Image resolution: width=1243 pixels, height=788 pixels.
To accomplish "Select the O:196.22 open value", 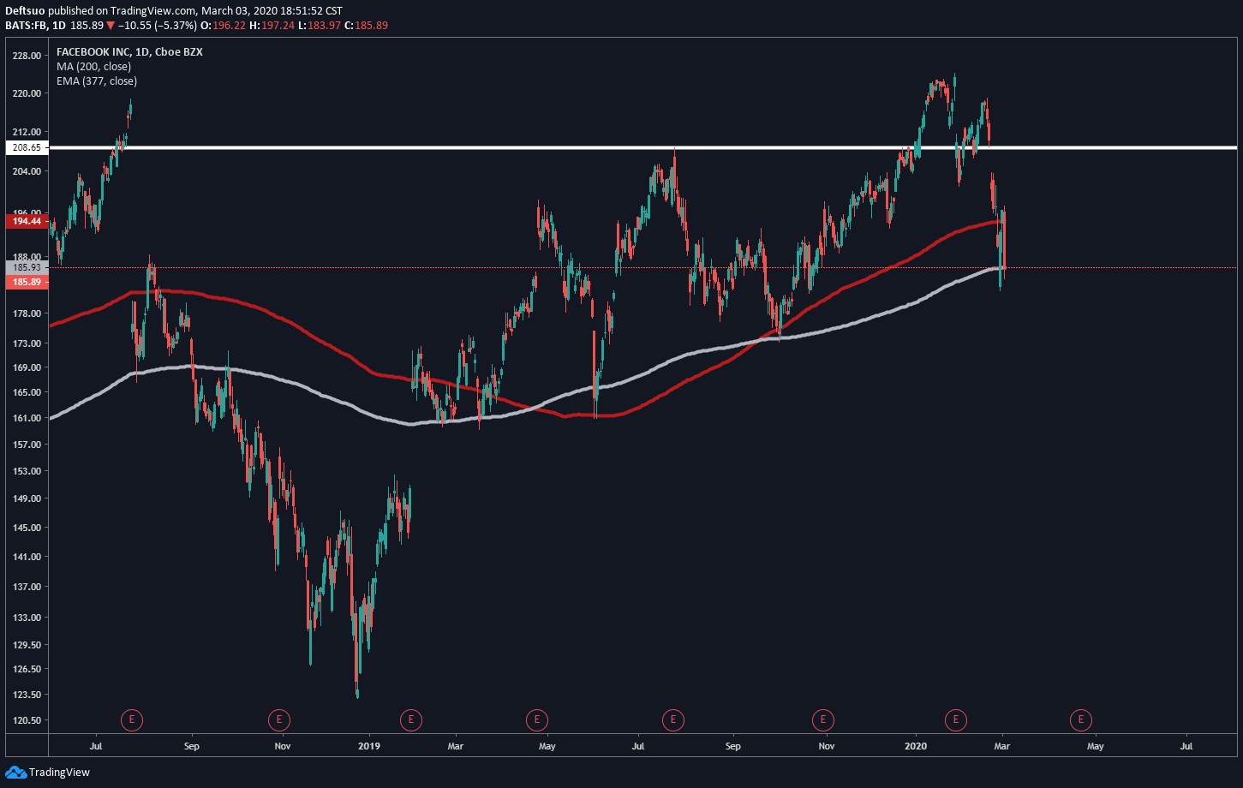I will [x=224, y=26].
